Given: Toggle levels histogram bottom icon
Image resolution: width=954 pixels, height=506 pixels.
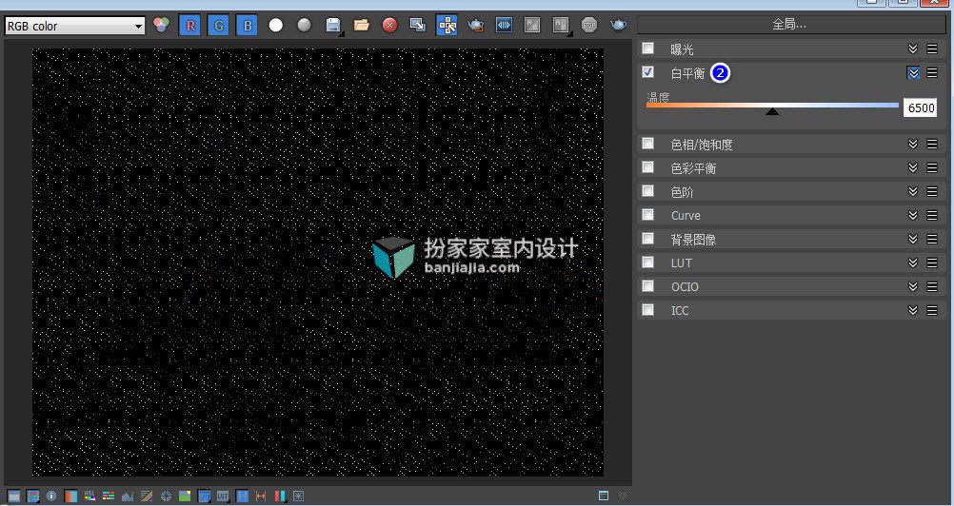Looking at the screenshot, I should click(x=128, y=496).
